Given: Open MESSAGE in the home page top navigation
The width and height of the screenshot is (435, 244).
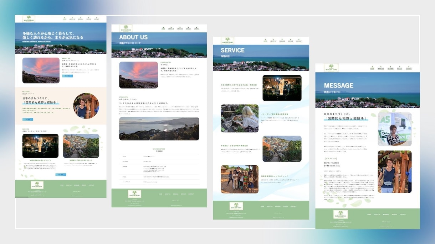Looking at the screenshot, I should point(81,19).
